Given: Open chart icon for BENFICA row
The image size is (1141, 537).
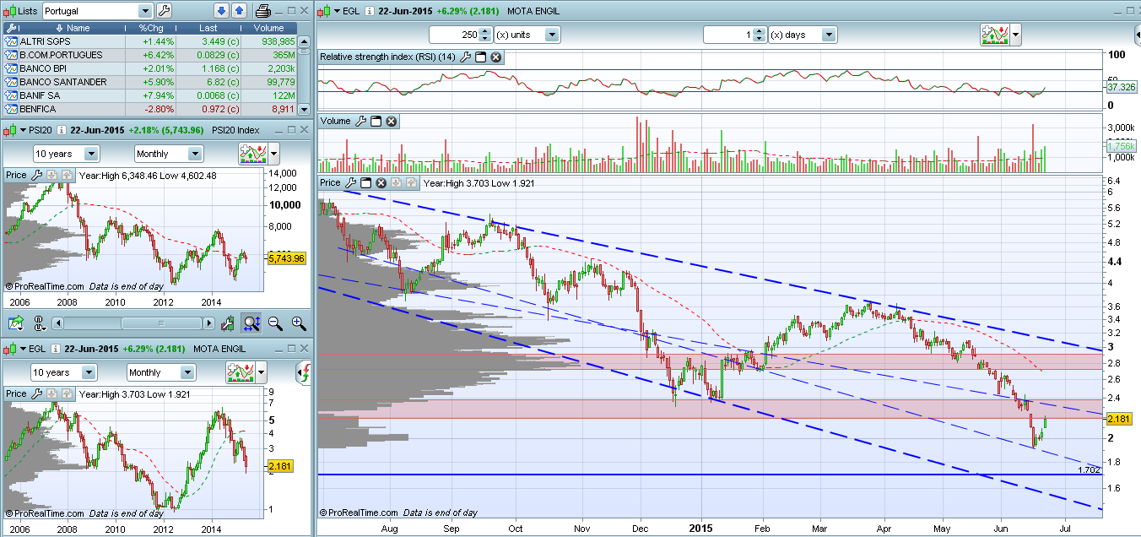Looking at the screenshot, I should (11, 109).
